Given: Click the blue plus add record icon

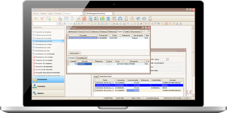Looking at the screenshot, I should pos(79,24).
